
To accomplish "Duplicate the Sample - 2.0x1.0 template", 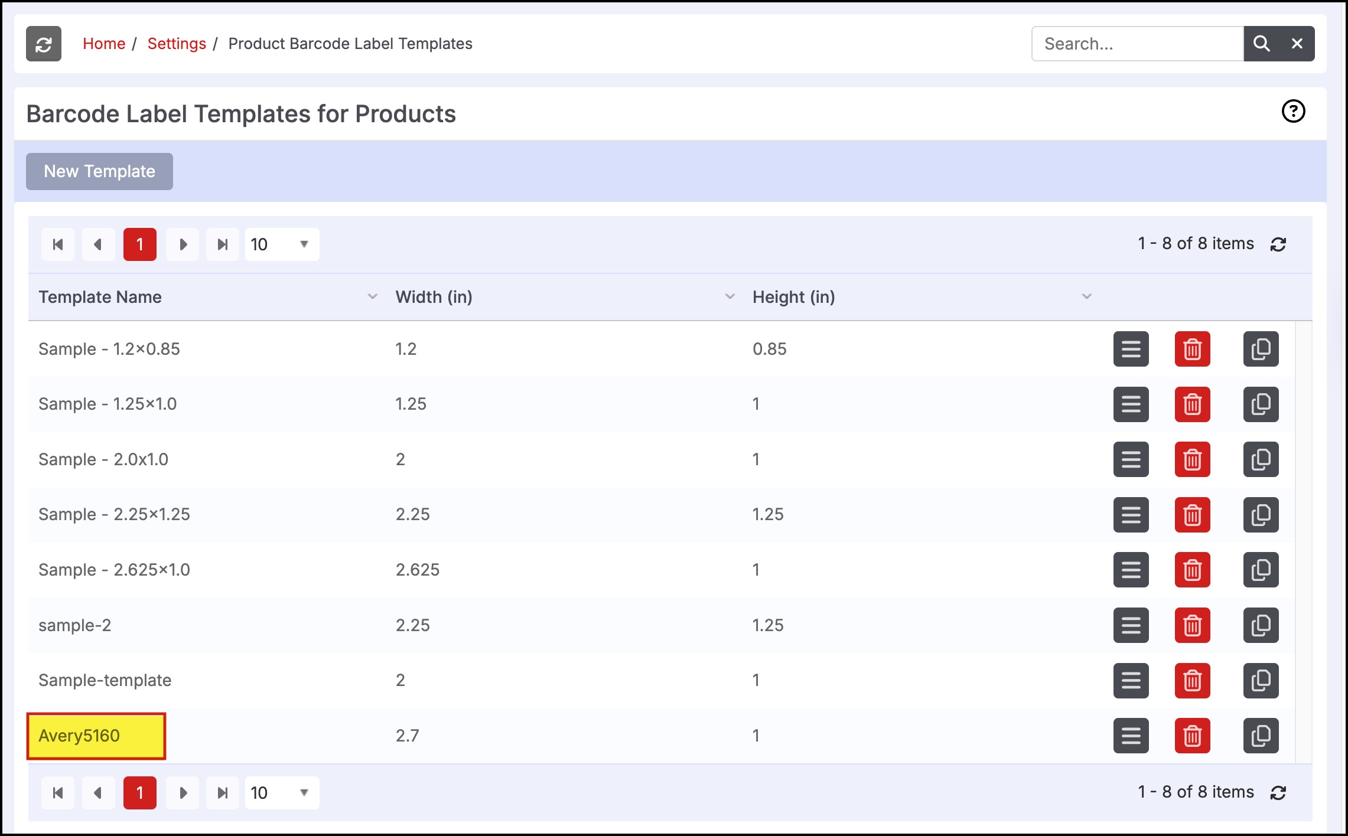I will [x=1261, y=459].
